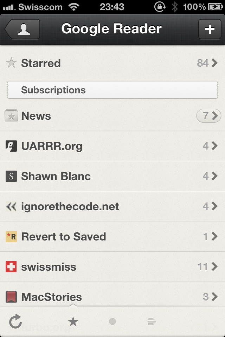Add a new subscription with plus button
The height and width of the screenshot is (337, 225).
210,29
